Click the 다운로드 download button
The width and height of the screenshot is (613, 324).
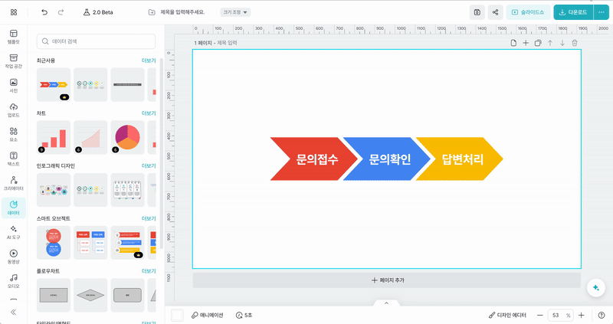[x=571, y=12]
